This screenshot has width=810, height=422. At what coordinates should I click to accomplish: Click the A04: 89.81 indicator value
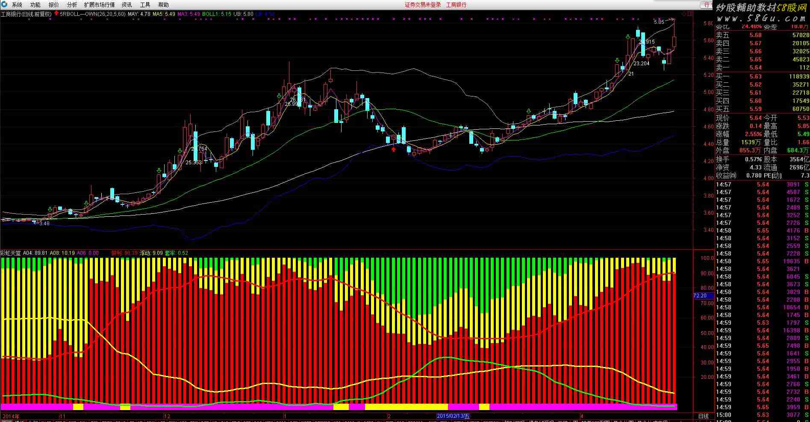[x=35, y=253]
